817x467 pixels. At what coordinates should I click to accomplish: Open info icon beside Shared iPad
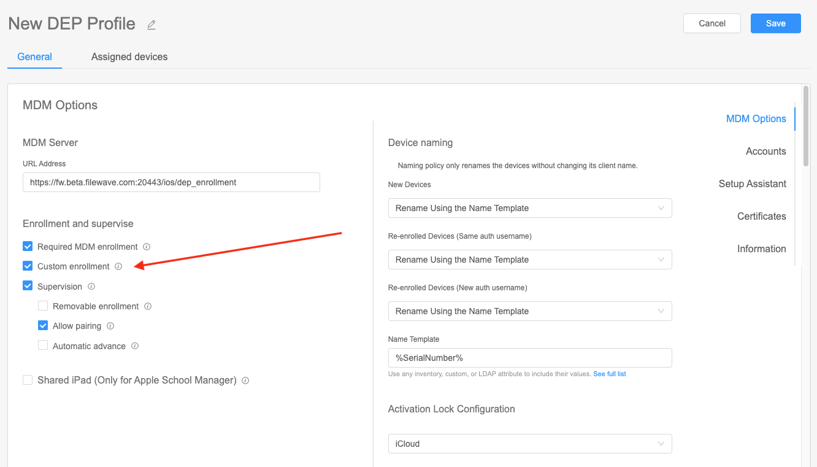(x=245, y=380)
